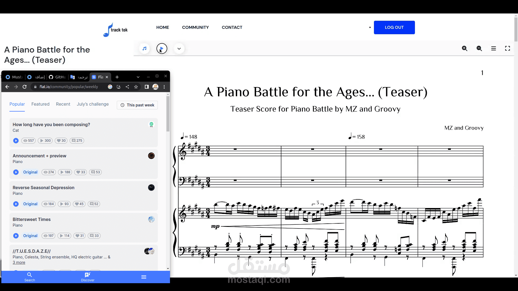This screenshot has width=518, height=291.
Task: Play the 'Bittersweet Times' score
Action: (x=16, y=236)
